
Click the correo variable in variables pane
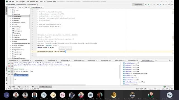click(135, 74)
